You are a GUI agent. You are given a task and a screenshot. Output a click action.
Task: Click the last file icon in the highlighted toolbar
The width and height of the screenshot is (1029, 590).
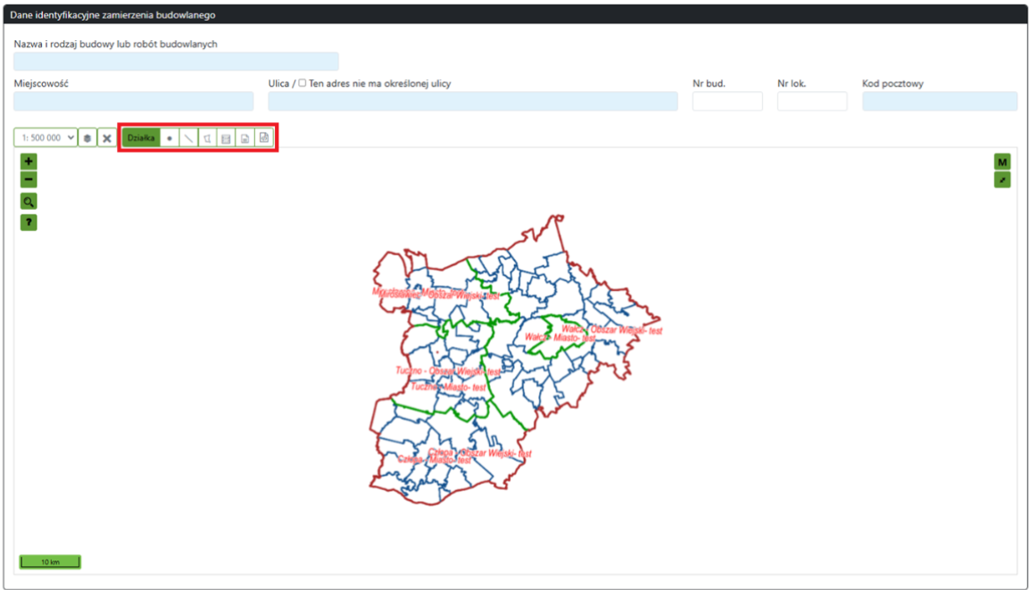(264, 138)
